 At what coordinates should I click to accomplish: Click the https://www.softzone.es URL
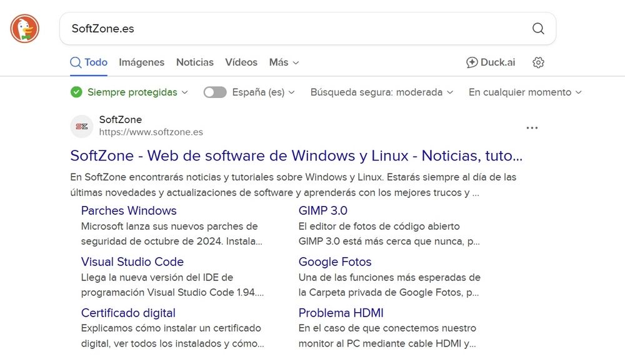[x=151, y=132]
